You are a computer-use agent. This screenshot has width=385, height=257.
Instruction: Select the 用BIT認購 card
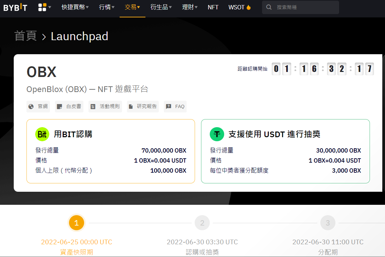(x=111, y=151)
